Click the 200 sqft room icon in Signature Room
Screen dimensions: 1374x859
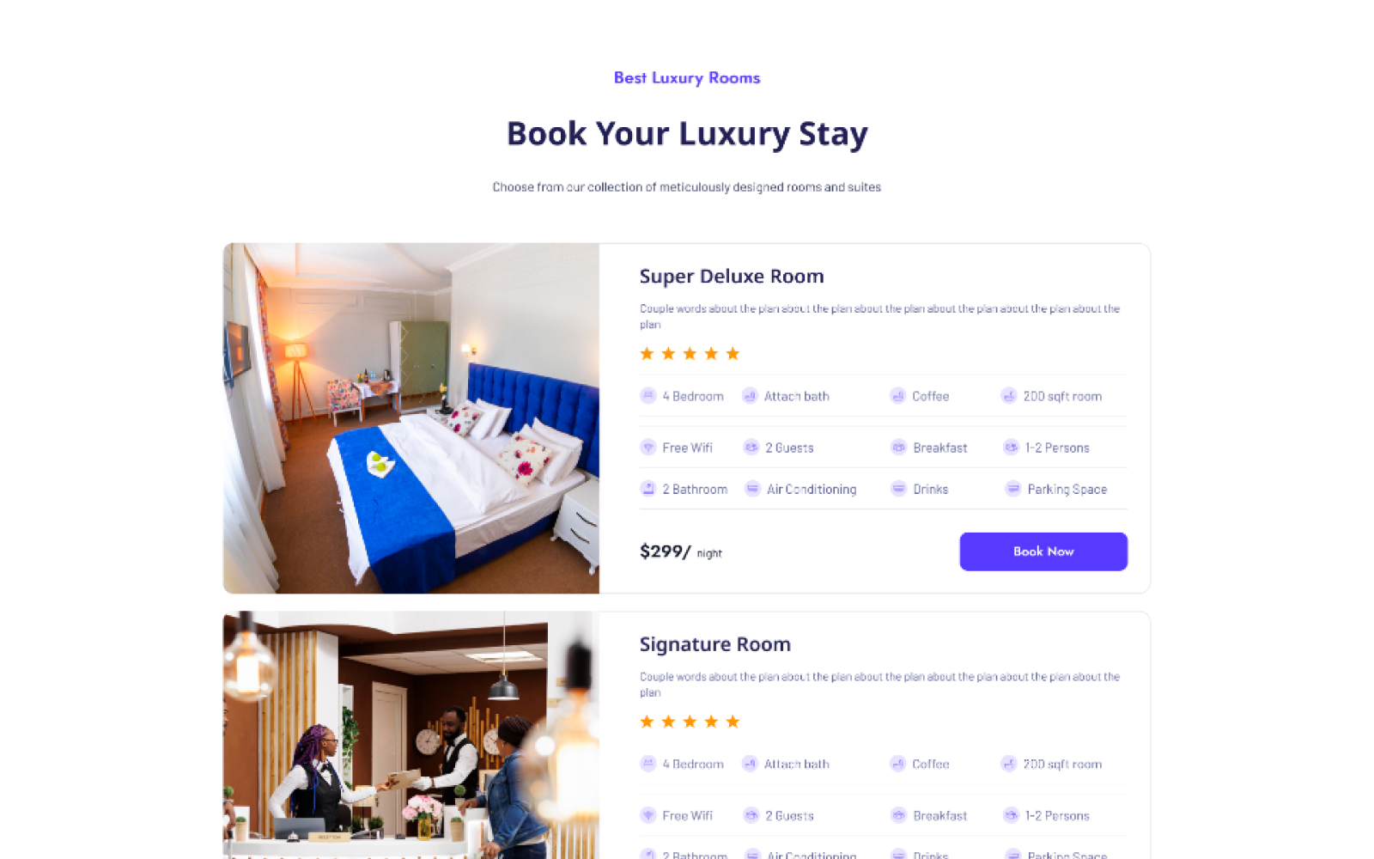(x=1009, y=764)
